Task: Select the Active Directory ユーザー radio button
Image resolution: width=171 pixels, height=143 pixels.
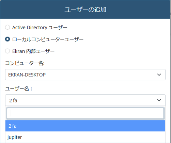Action: 7,27
